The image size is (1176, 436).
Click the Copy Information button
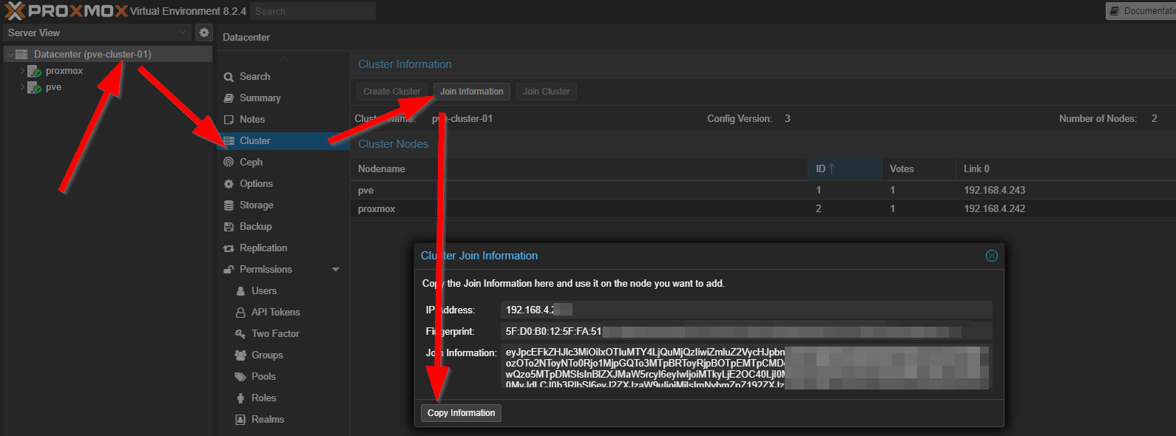[462, 413]
